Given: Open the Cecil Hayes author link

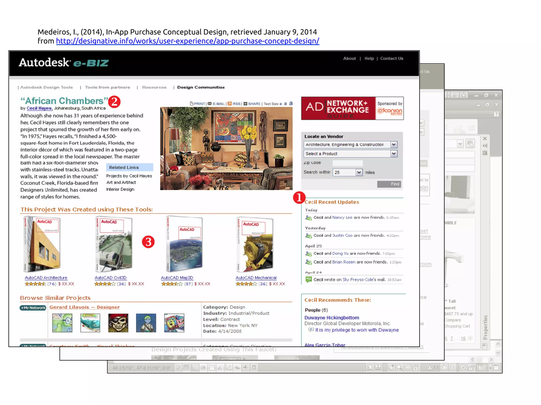Looking at the screenshot, I should coord(39,108).
